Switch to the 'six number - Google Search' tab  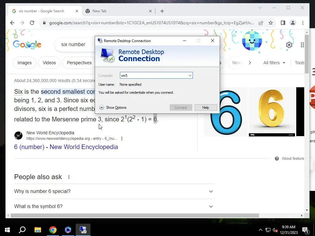[x=44, y=11]
